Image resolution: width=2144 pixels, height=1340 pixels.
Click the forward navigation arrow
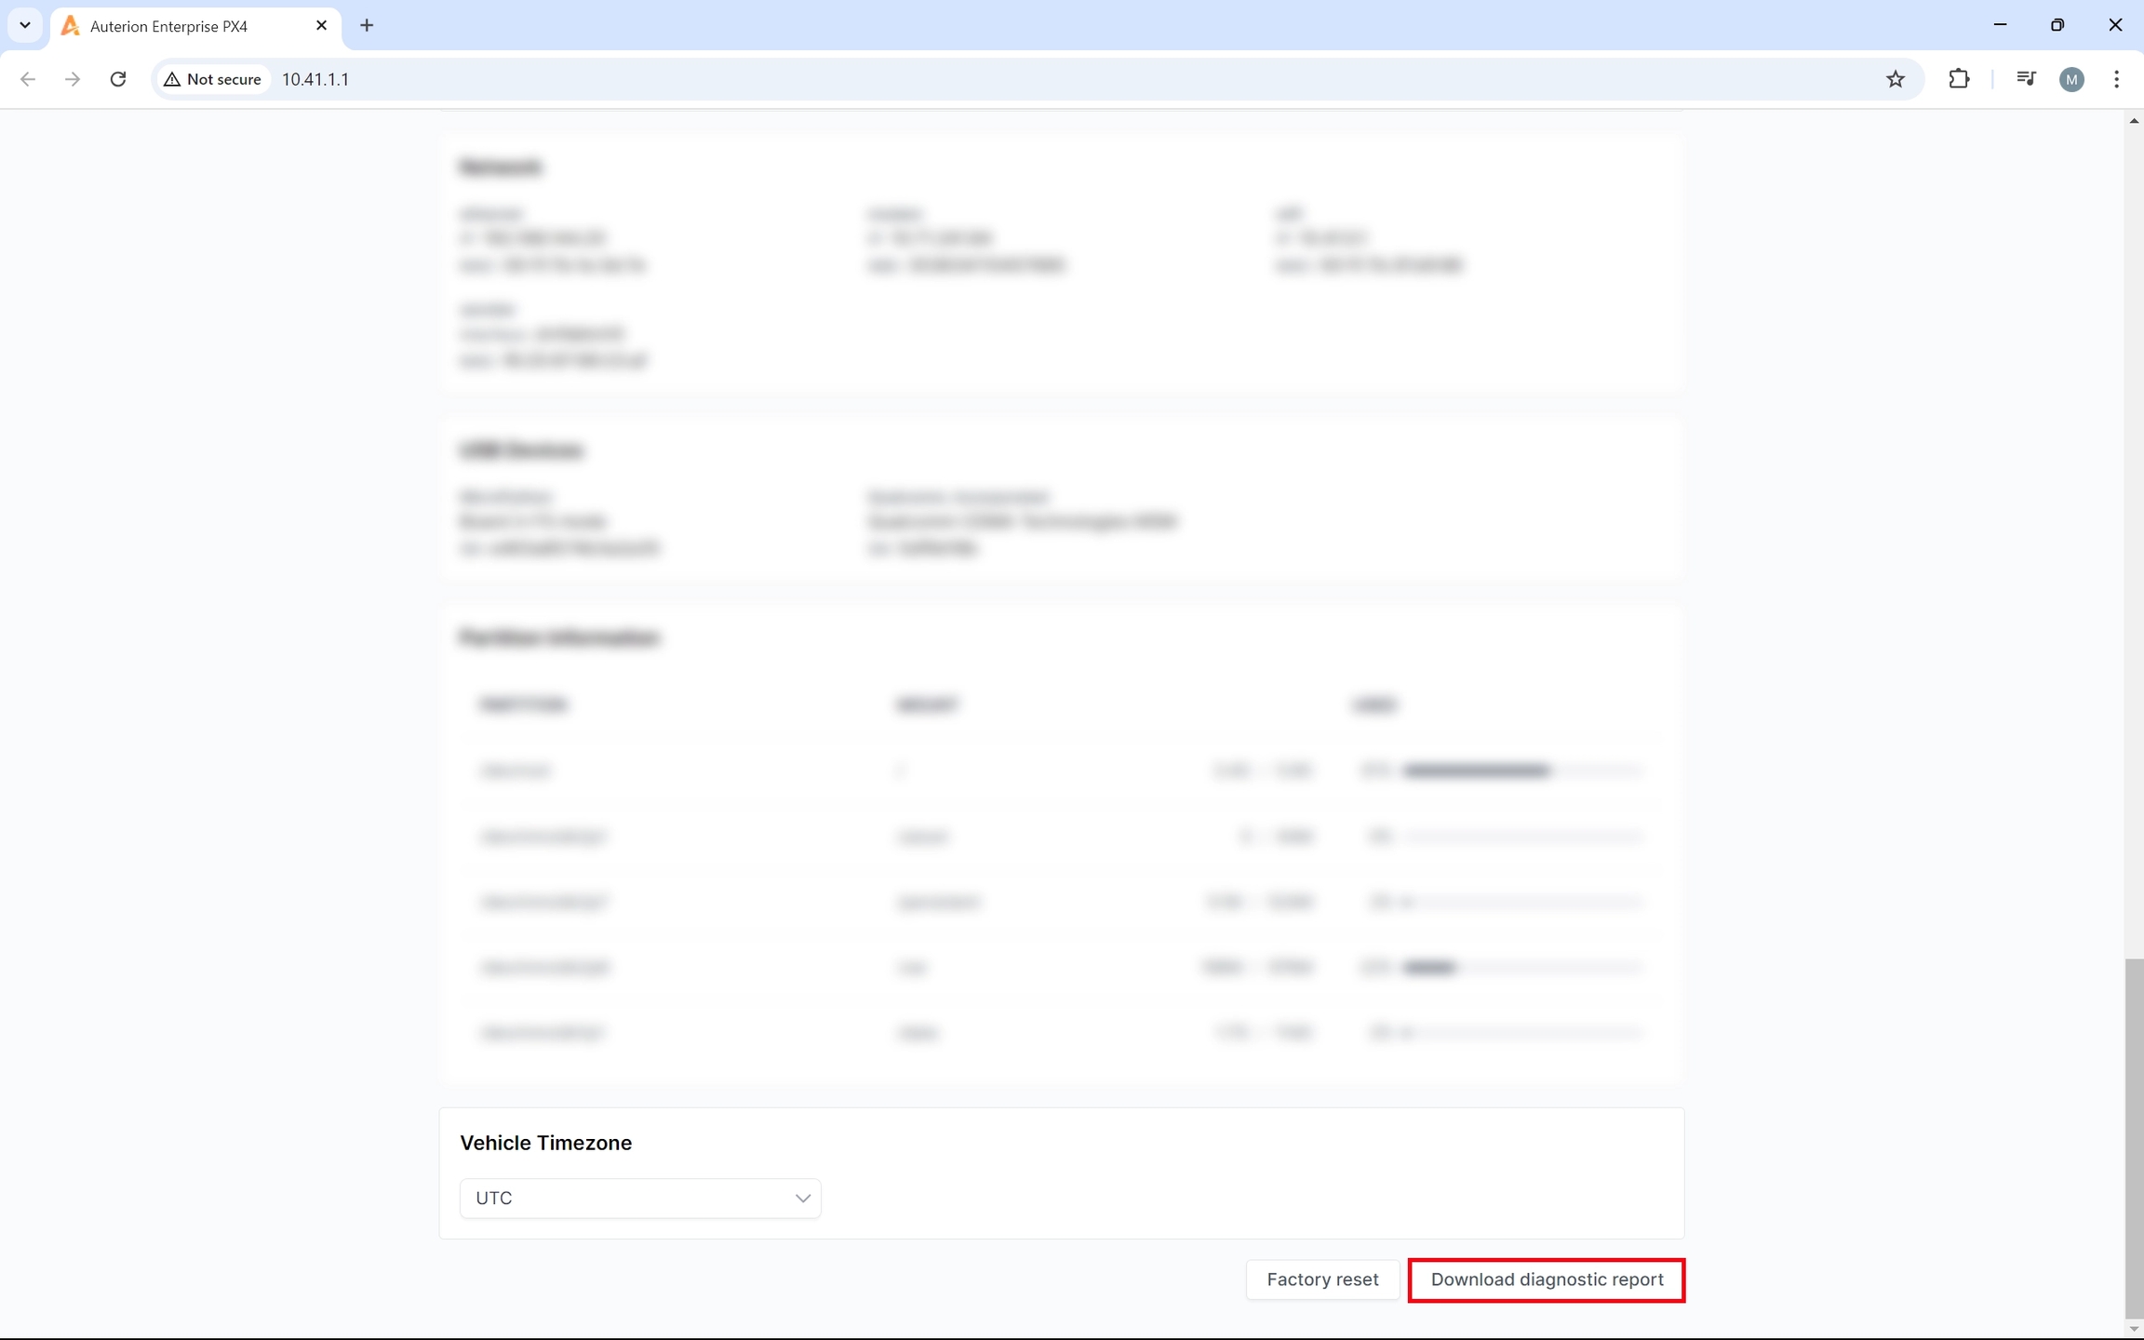click(x=73, y=79)
